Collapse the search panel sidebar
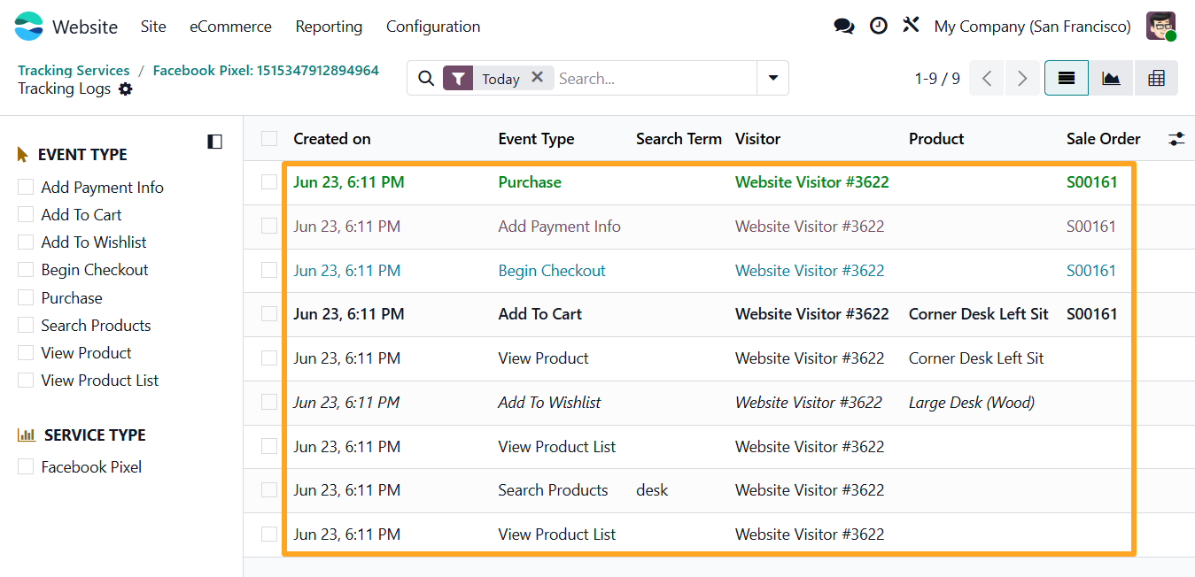Viewport: 1195px width, 577px height. point(214,142)
